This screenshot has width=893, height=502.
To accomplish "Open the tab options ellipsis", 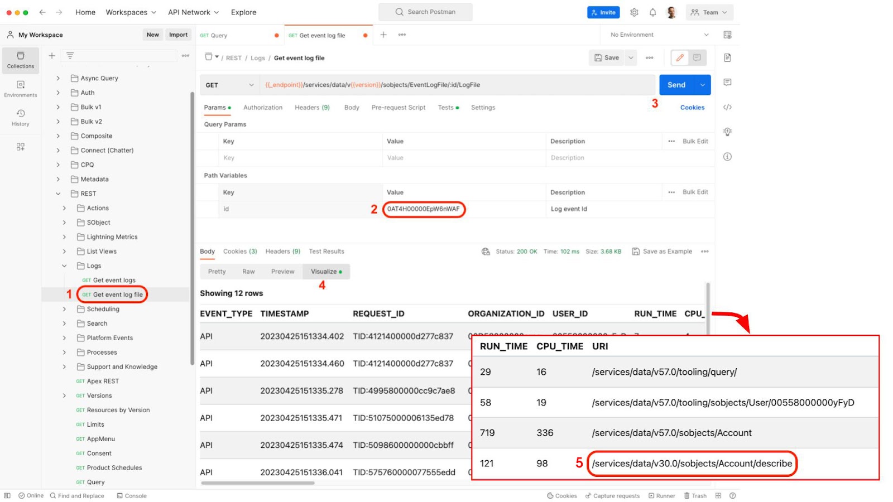I will [402, 35].
